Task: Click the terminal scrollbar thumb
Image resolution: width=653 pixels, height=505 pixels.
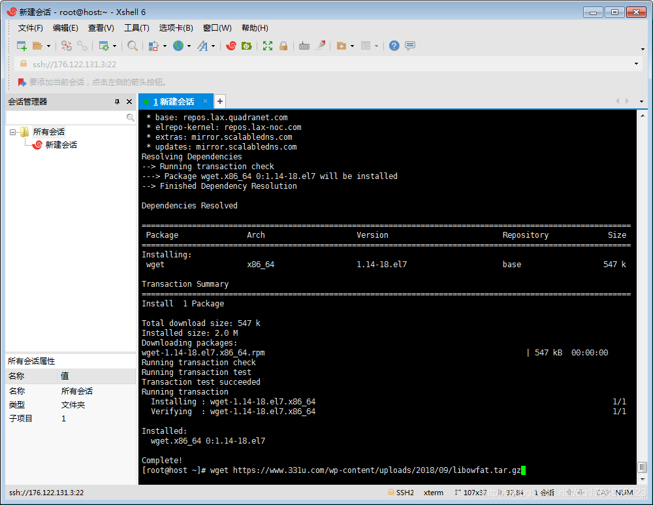Action: (642, 467)
